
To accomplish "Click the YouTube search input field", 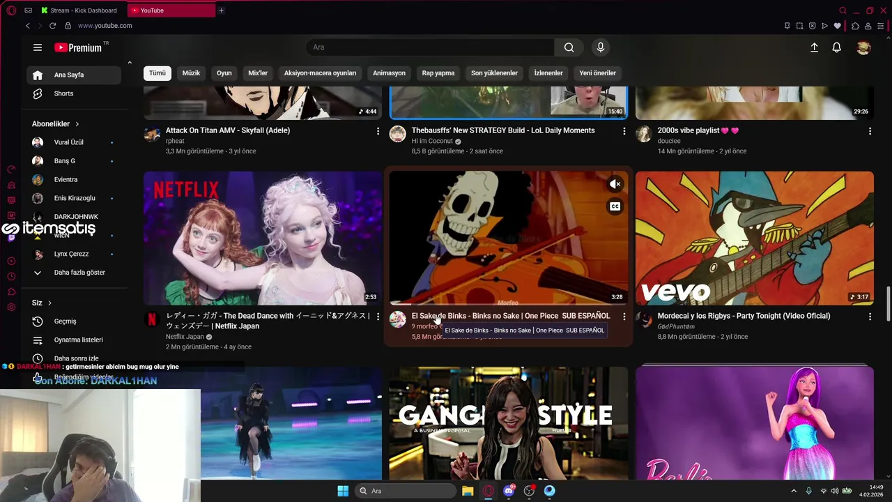I will point(430,47).
